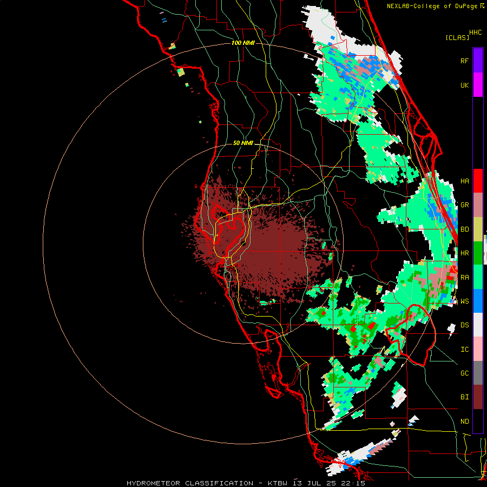Click the 'RA' legend label
Screen dimensions: 487x487
click(x=464, y=278)
